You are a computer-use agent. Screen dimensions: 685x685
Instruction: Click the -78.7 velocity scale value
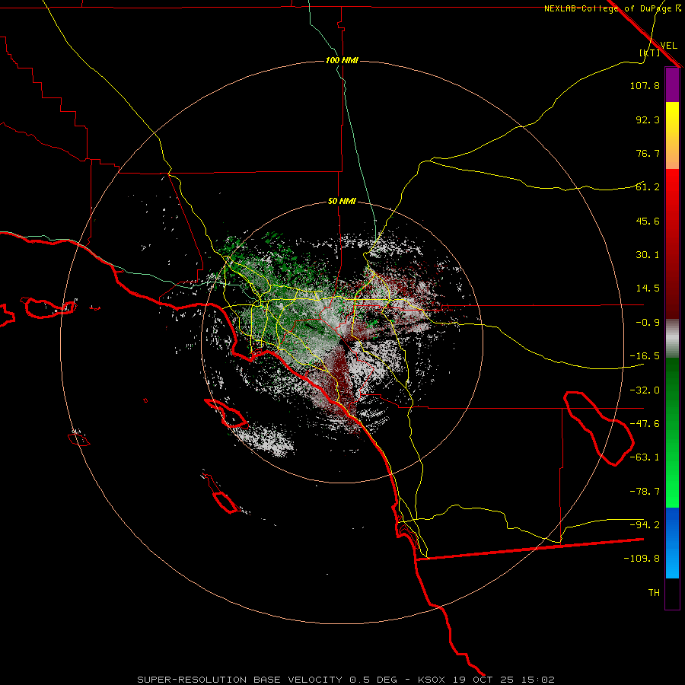[x=645, y=492]
